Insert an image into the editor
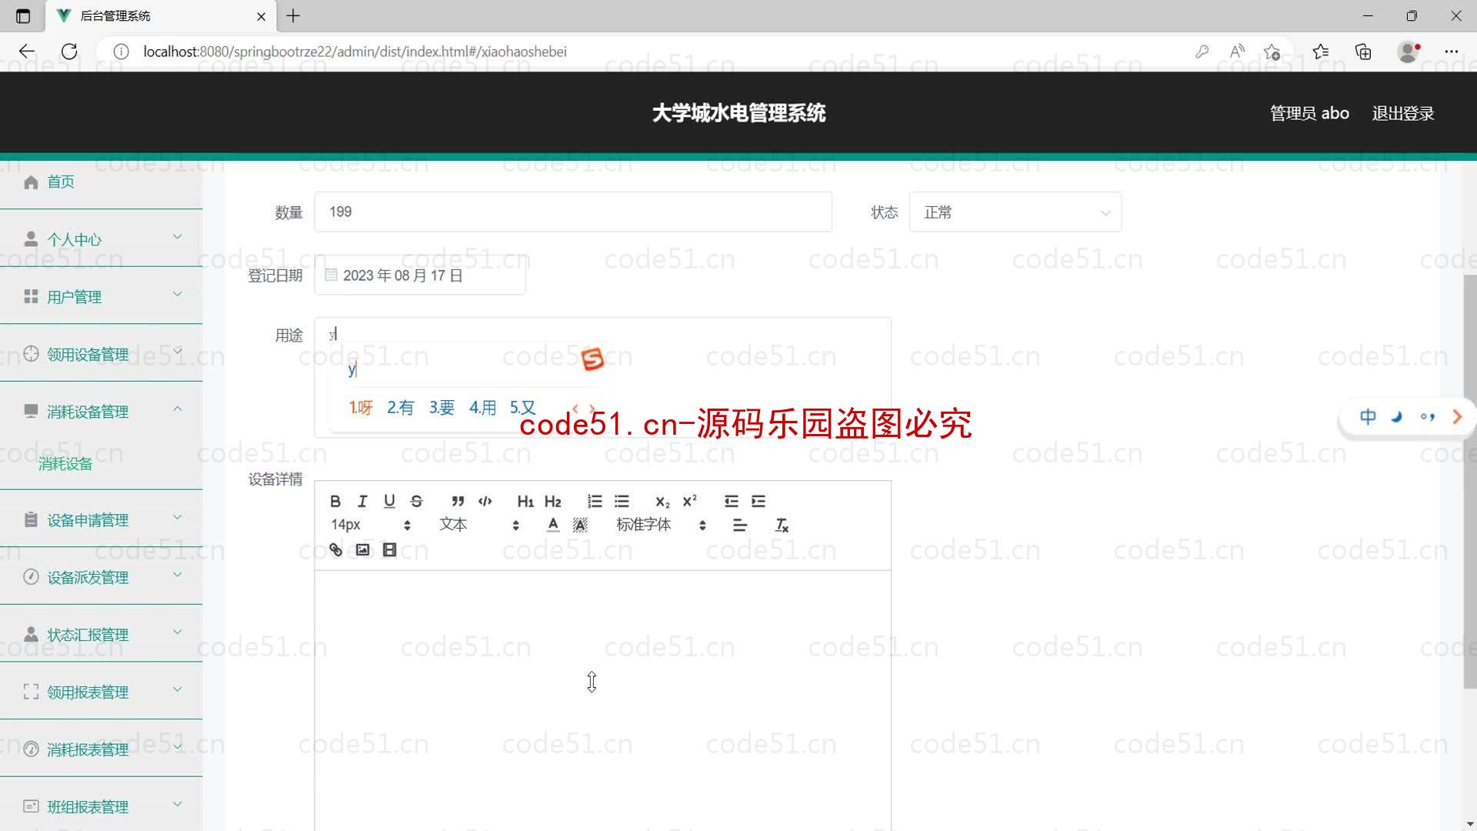1477x831 pixels. (362, 549)
